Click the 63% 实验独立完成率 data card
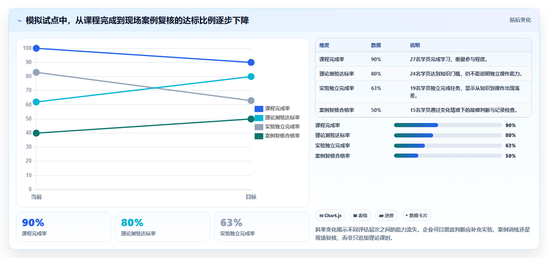Screen dimensions: 548x258 (262, 227)
